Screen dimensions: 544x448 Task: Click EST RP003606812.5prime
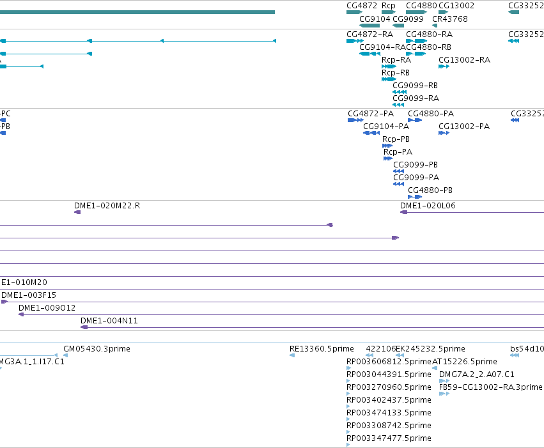click(389, 362)
